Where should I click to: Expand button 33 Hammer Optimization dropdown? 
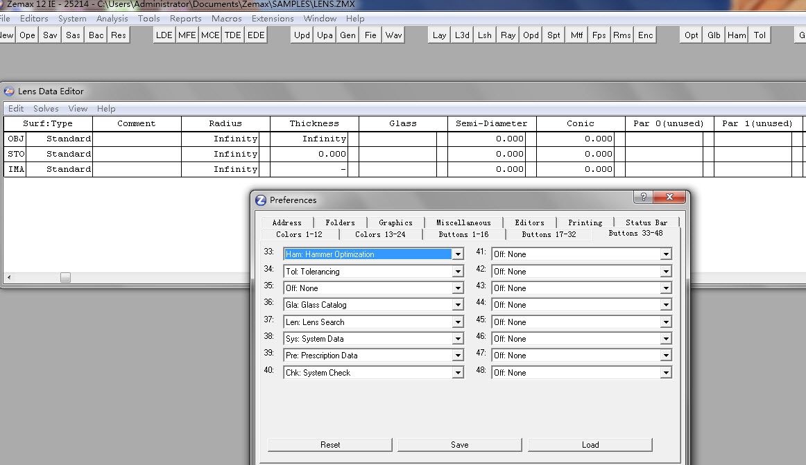[x=458, y=254]
